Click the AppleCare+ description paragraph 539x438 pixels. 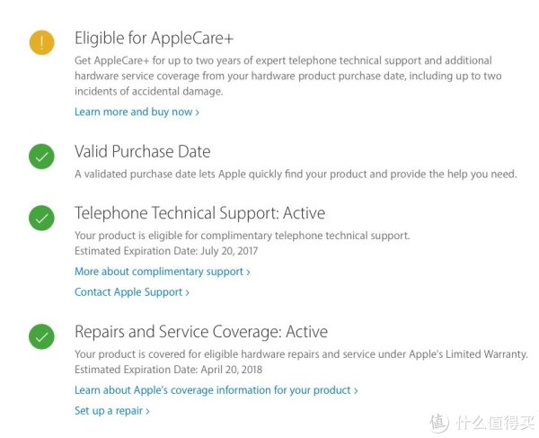(288, 76)
